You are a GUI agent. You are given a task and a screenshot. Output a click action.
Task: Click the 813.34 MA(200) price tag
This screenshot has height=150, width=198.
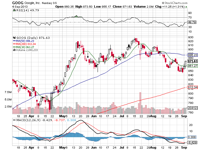[x=192, y=87]
